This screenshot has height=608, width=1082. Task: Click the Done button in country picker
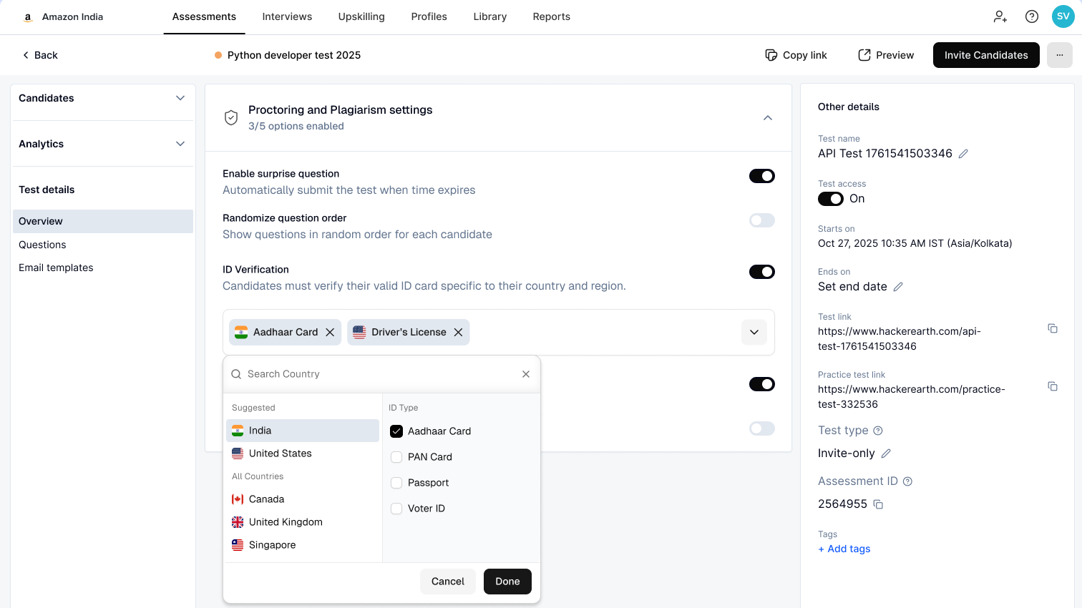507,581
